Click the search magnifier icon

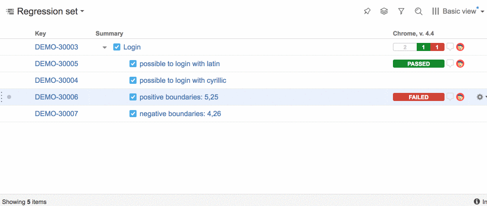tap(418, 12)
